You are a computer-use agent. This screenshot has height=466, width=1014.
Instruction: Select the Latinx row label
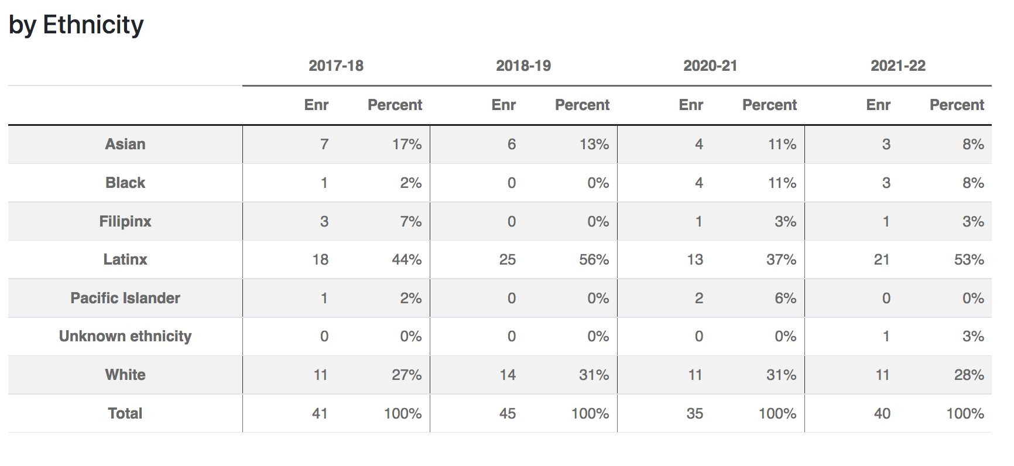tap(125, 259)
